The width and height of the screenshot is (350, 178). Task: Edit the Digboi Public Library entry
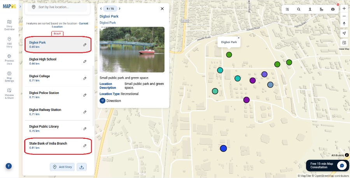(x=85, y=129)
